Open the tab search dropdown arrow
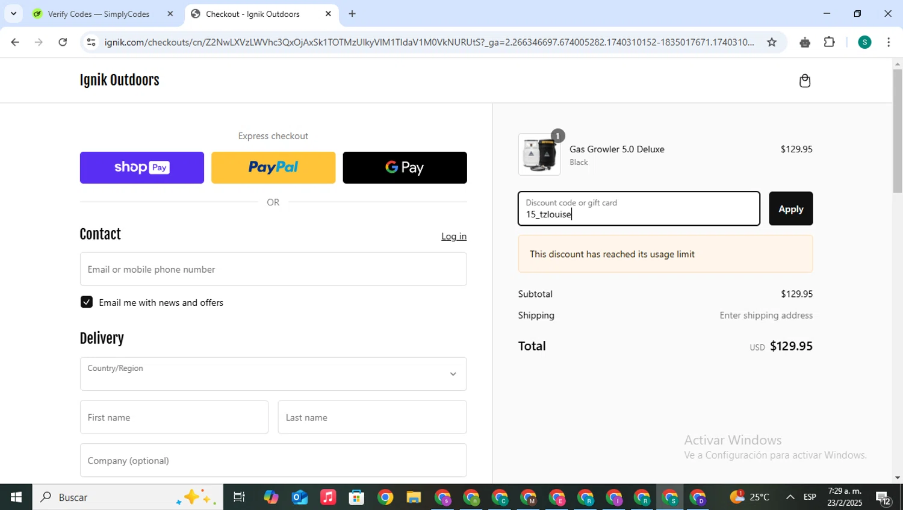 [13, 14]
